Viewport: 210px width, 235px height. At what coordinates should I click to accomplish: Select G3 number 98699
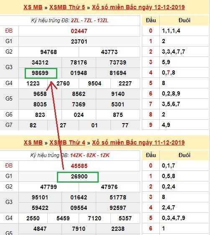point(40,73)
